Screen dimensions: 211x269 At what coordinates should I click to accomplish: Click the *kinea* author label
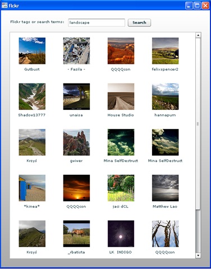pyautogui.click(x=32, y=206)
